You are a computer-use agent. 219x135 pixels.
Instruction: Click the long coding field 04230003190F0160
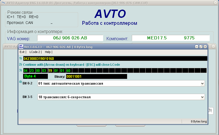click(115, 59)
